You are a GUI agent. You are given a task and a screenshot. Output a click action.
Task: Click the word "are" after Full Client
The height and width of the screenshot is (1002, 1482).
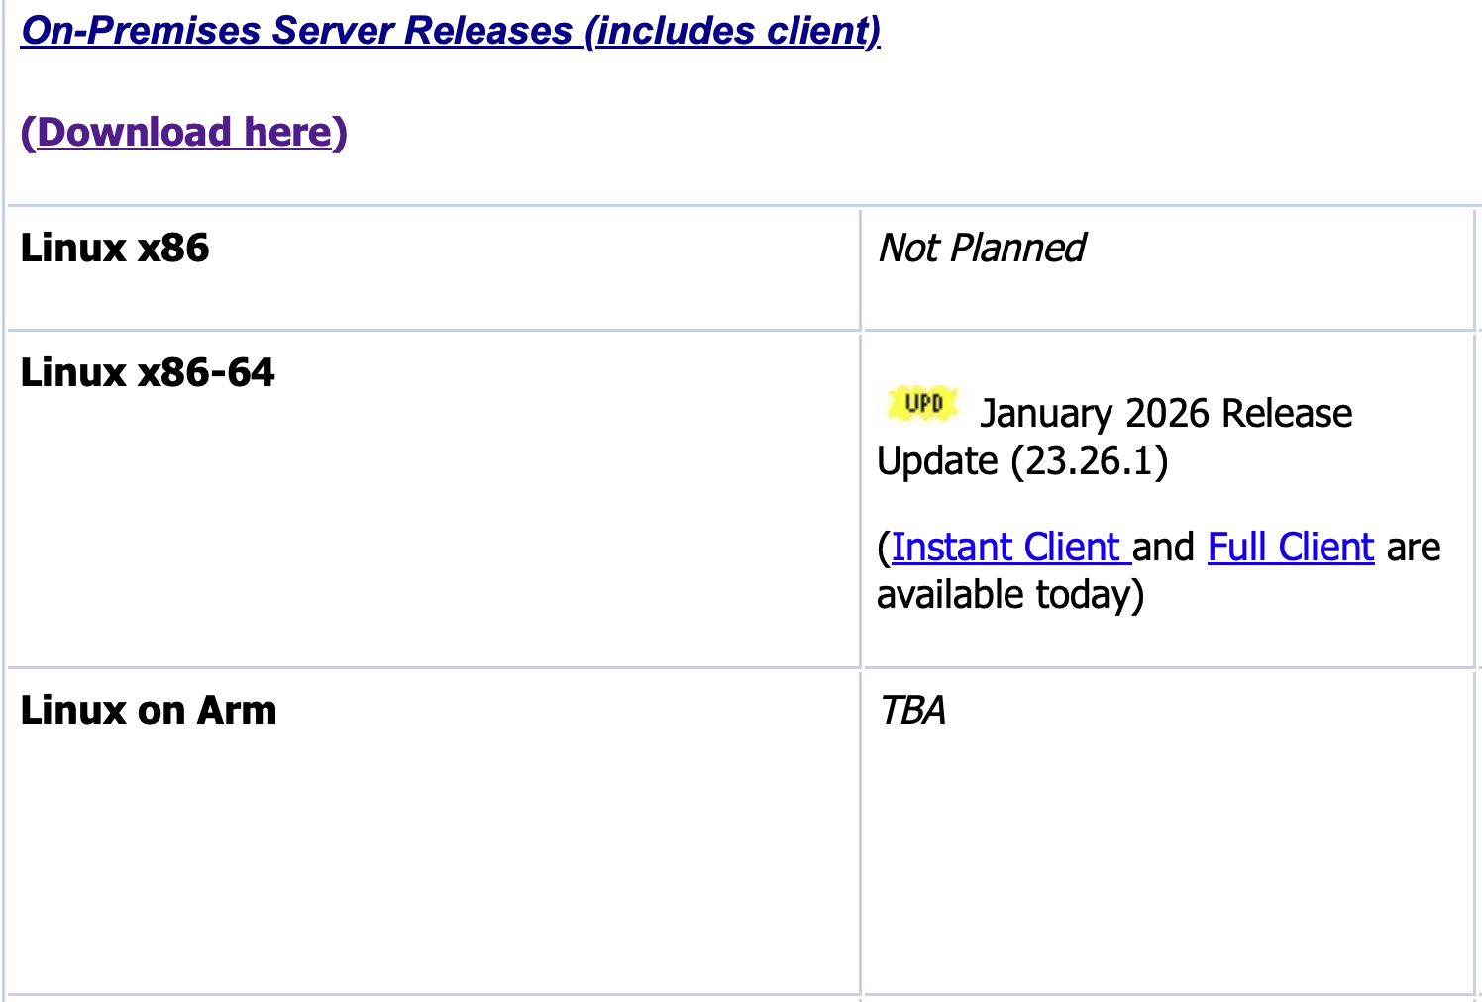tap(1414, 547)
